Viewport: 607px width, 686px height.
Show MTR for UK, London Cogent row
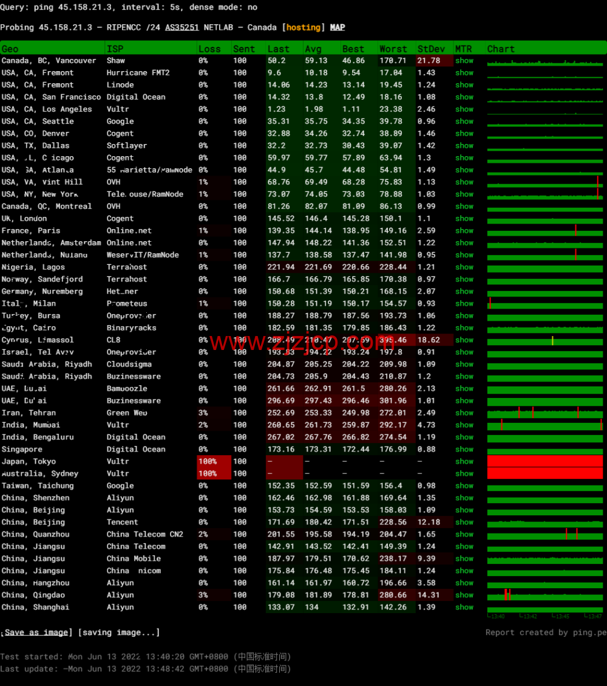464,219
